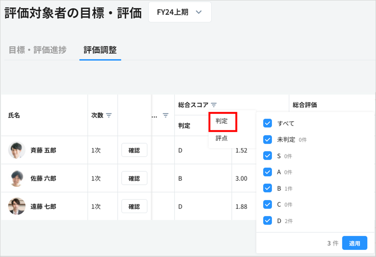Click 斉藤 五郎's avatar photo
Screen dimensions: 376x257
(17, 150)
